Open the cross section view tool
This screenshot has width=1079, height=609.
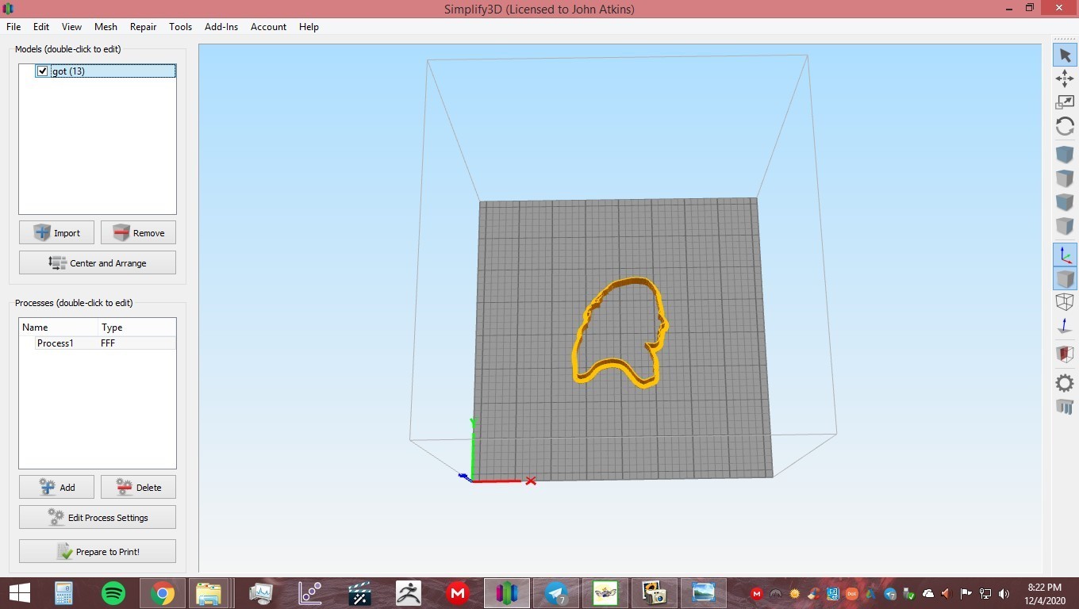(1065, 354)
